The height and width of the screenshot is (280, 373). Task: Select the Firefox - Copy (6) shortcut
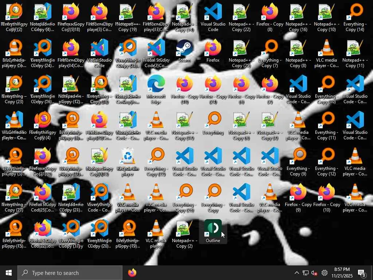(x=241, y=90)
